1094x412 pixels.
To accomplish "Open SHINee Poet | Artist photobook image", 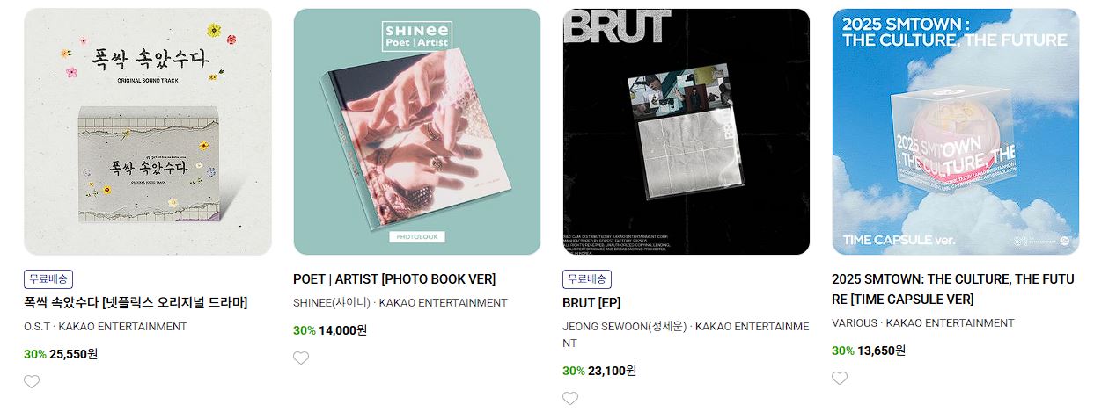I will click(417, 132).
